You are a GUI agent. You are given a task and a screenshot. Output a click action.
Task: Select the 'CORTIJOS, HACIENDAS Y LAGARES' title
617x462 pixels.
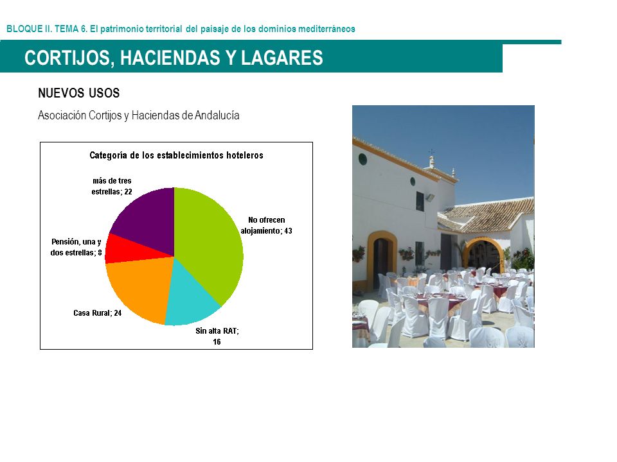[174, 58]
